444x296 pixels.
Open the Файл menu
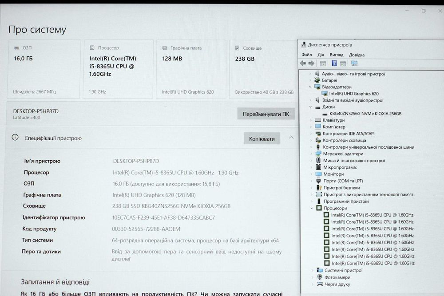pyautogui.click(x=307, y=55)
